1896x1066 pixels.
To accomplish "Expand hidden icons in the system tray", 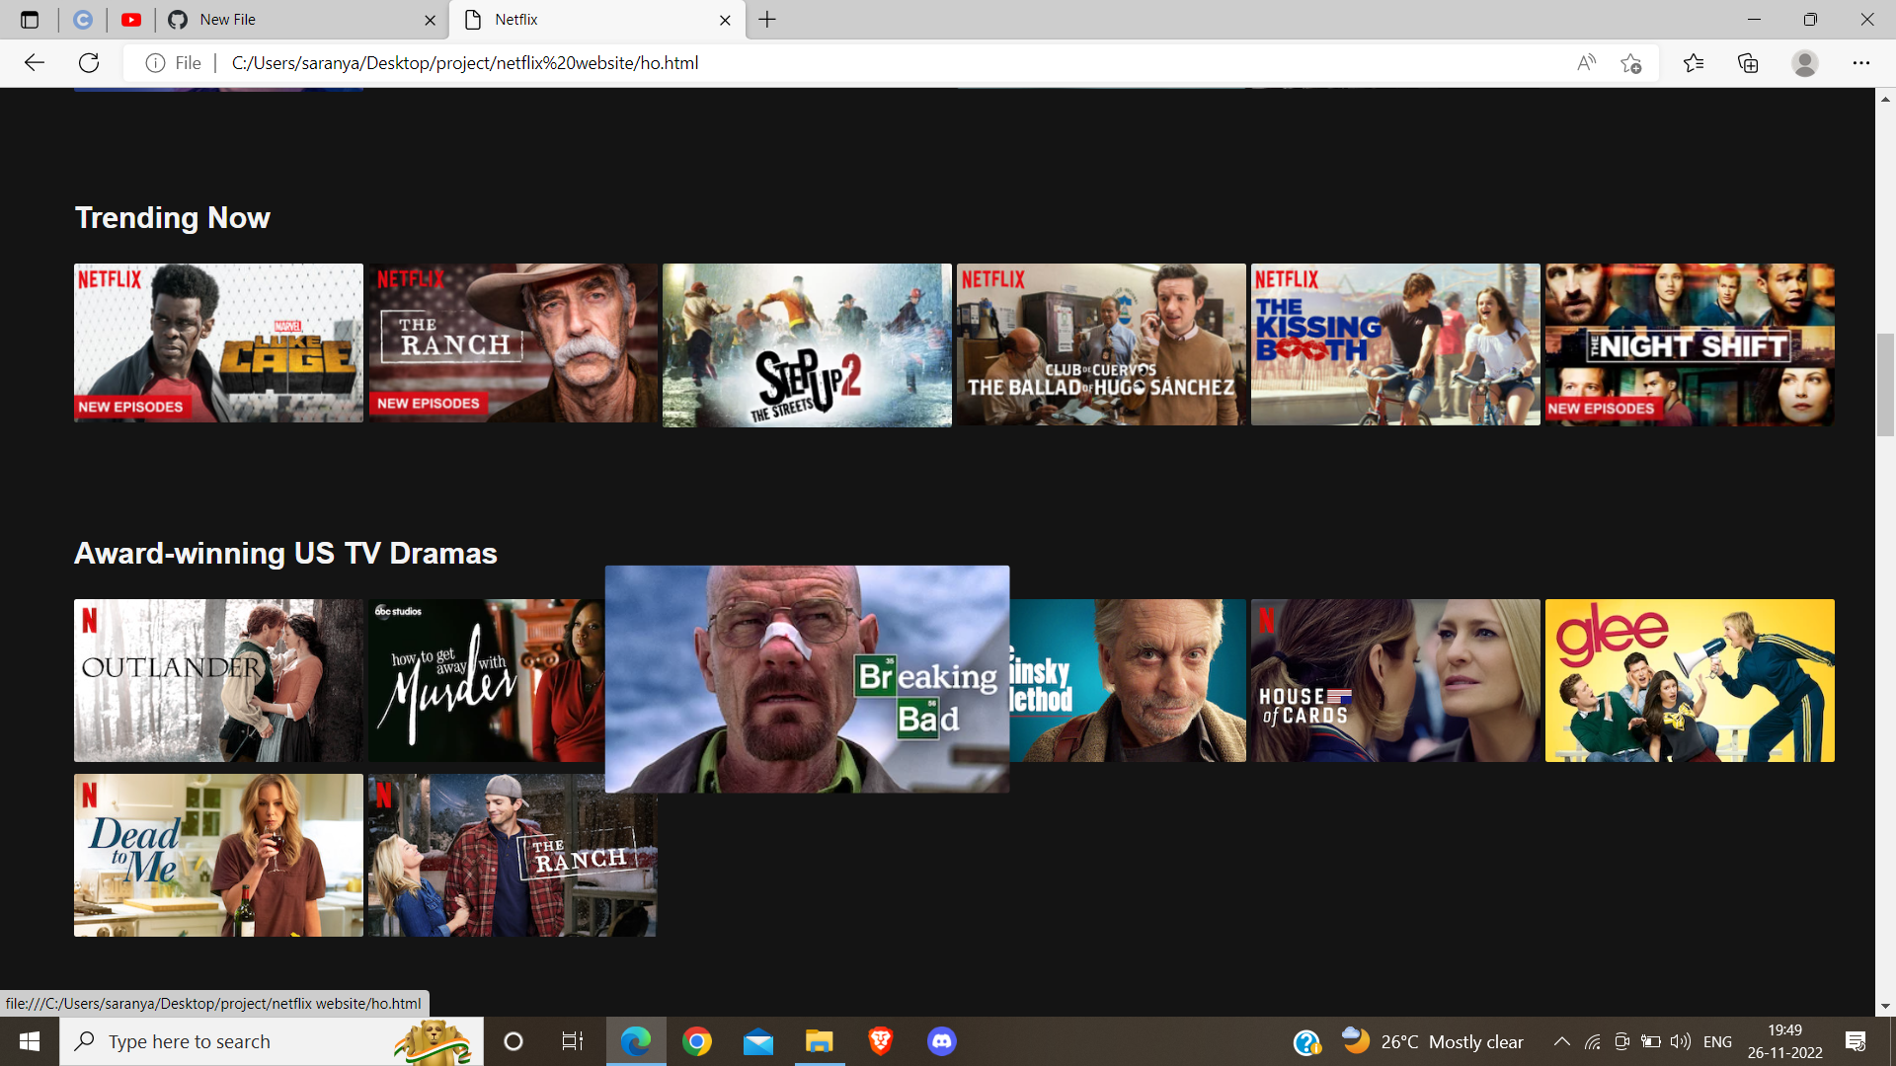I will point(1563,1040).
